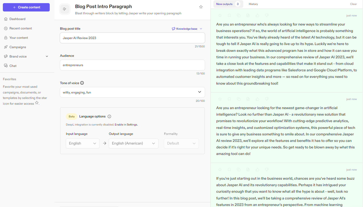Viewport: 363px width, 207px height.
Task: Click the "20/100" tone character counter
Action: click(x=200, y=101)
